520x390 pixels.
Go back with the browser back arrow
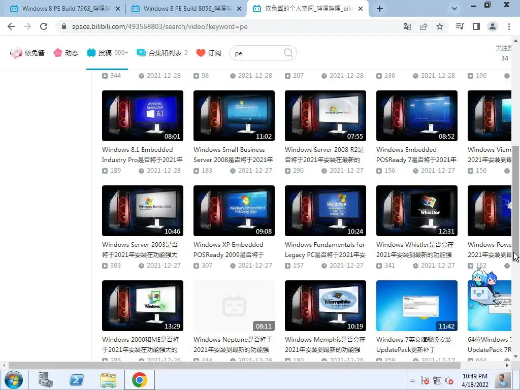coord(11,26)
